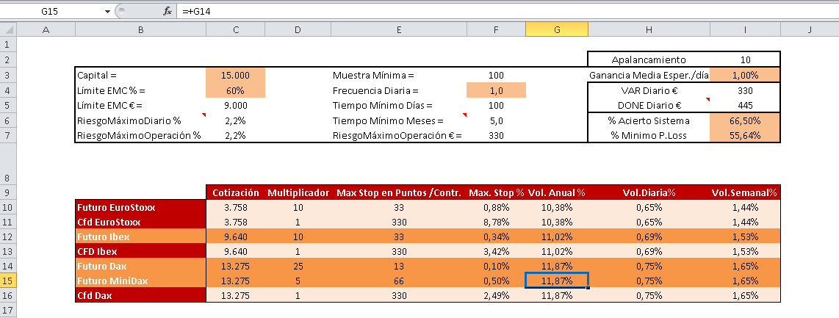Image resolution: width=839 pixels, height=318 pixels.
Task: Click the orange Capital value 15.000 cell
Action: click(x=234, y=76)
